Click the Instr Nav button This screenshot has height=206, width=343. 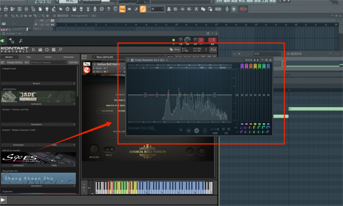tap(74, 62)
